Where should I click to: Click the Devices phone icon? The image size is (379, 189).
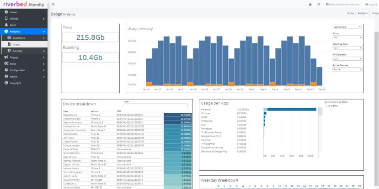tap(6, 18)
